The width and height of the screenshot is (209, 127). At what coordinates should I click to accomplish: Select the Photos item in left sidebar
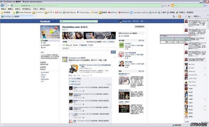tap(43, 47)
